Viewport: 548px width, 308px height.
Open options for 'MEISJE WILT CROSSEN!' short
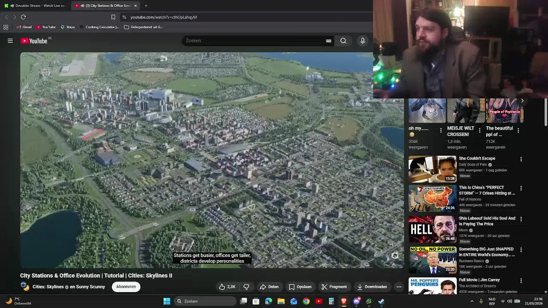point(479,130)
